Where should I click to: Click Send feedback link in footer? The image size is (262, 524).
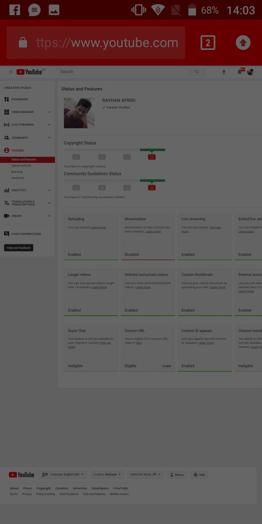coord(69,494)
